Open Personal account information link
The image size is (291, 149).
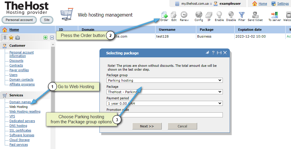22,54
